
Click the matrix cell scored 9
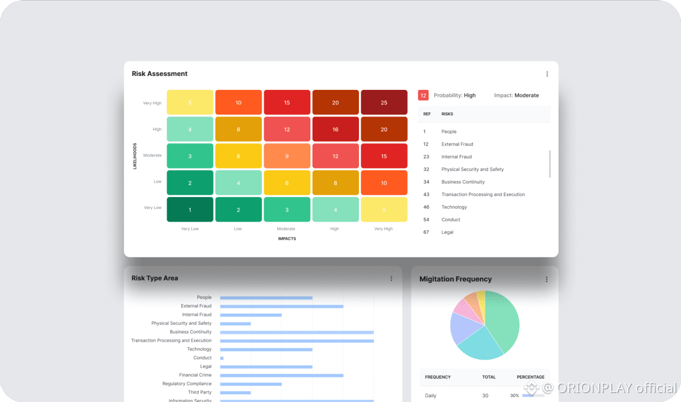pos(287,156)
